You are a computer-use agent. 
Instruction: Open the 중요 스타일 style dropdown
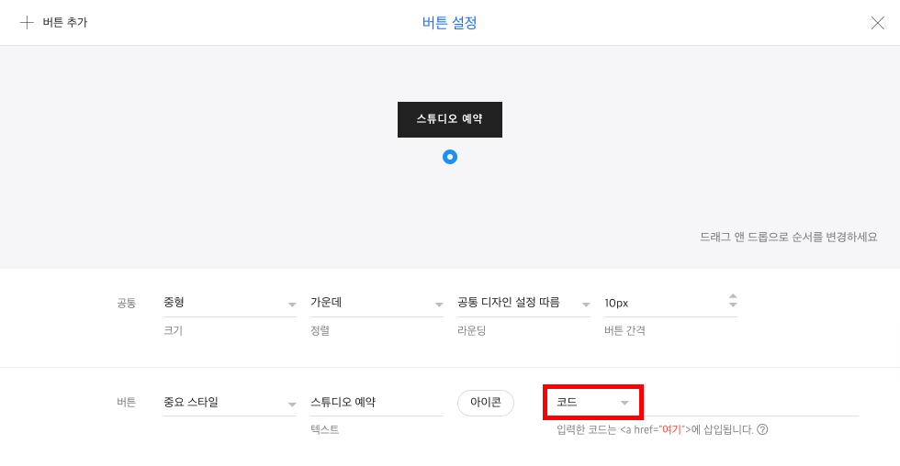click(230, 403)
